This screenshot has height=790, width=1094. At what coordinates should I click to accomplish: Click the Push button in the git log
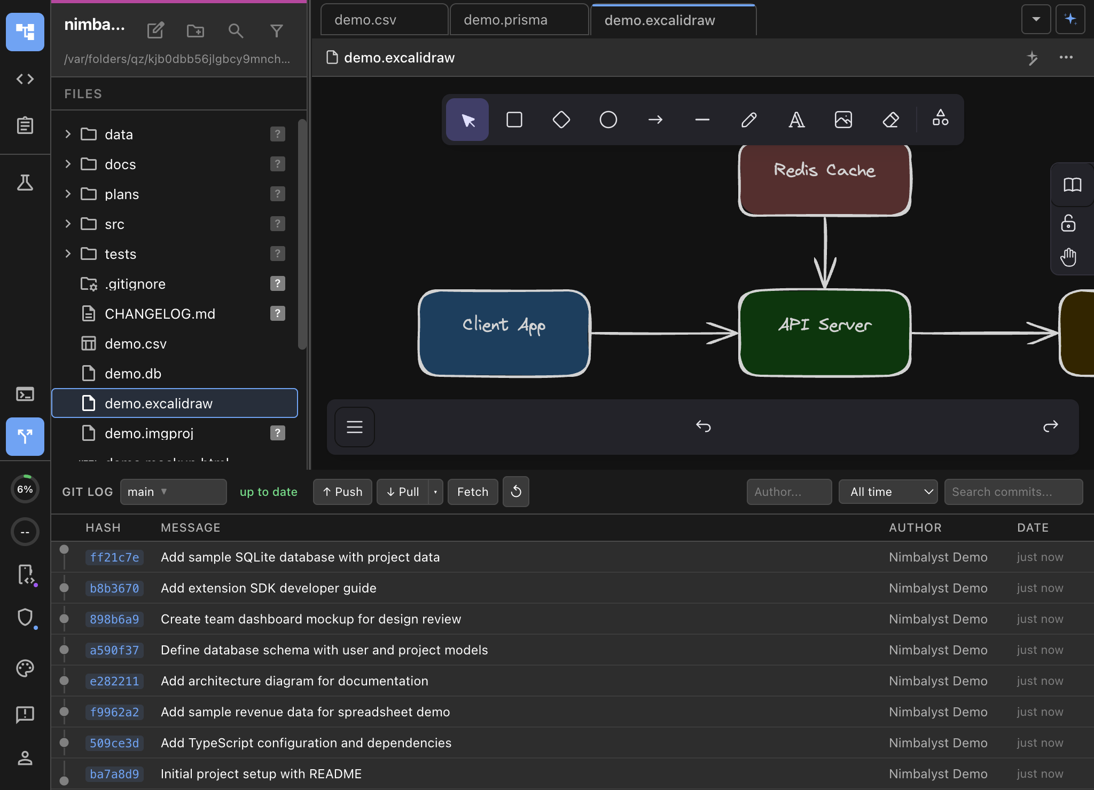click(x=342, y=492)
